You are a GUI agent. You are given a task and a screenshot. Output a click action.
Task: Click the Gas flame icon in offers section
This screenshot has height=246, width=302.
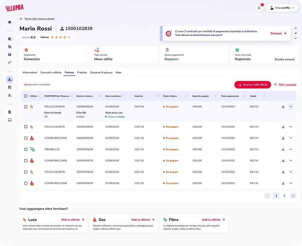pos(95,219)
